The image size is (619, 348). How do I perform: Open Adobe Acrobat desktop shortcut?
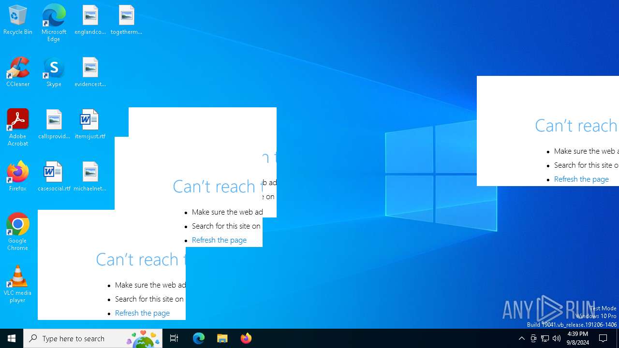click(x=18, y=128)
